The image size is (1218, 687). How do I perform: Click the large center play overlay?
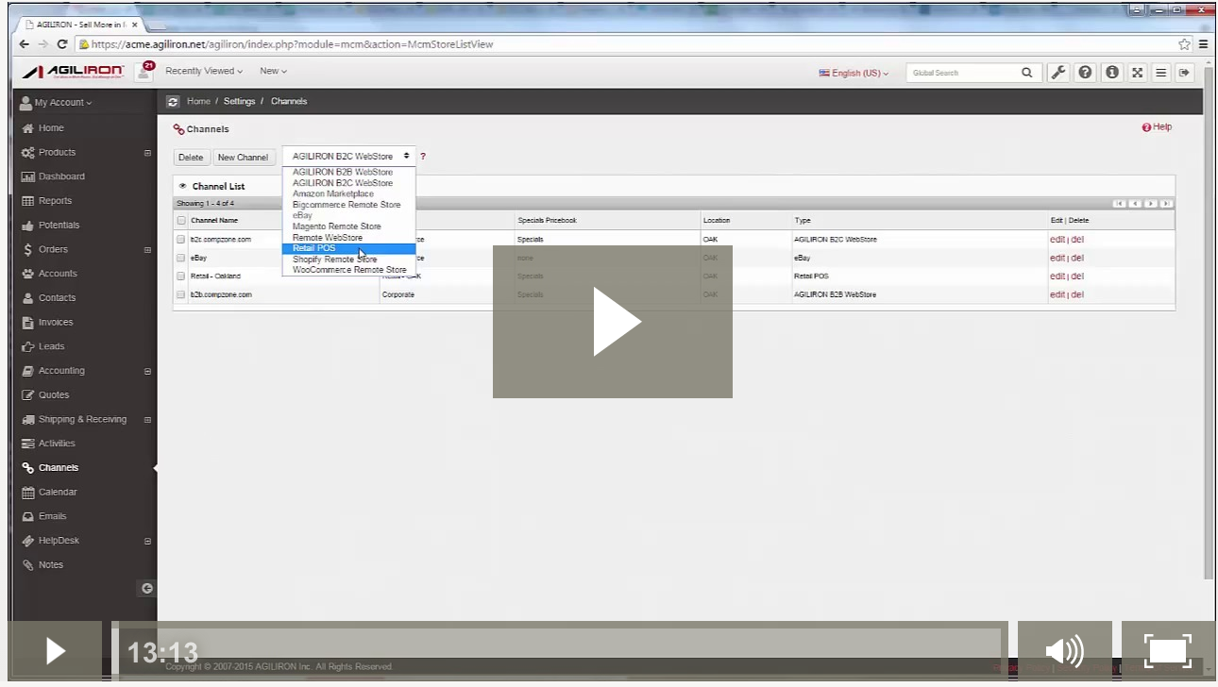tap(613, 322)
